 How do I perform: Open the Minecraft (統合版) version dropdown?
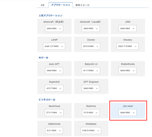[54, 28]
